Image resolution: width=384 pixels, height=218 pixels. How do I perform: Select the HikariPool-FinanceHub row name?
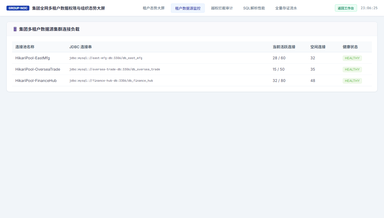tap(36, 81)
